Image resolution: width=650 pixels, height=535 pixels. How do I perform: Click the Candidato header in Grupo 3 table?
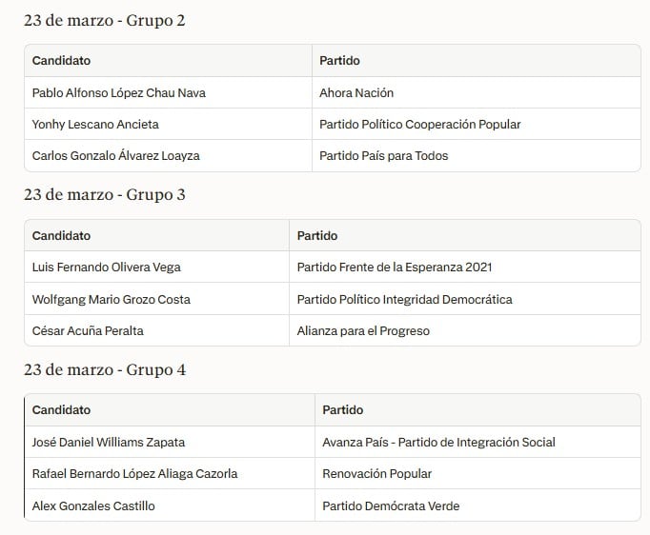[156, 236]
